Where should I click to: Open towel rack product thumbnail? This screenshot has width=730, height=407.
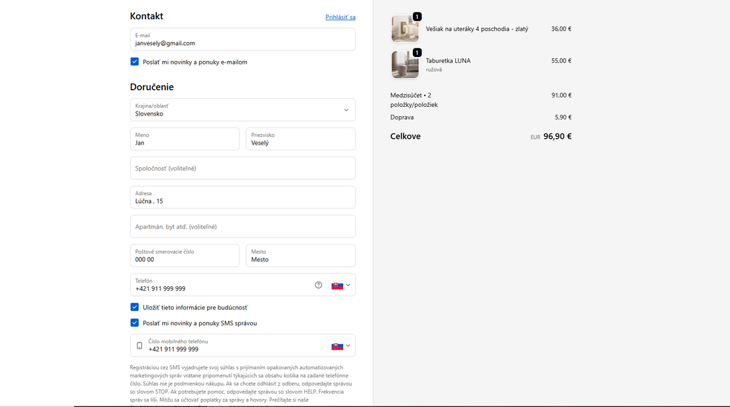405,29
